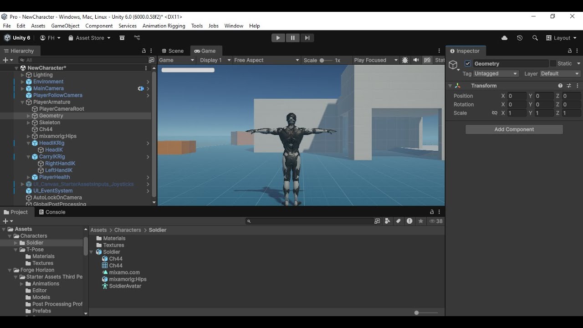This screenshot has width=583, height=328.
Task: Toggle Scale constrained proportions link
Action: tap(494, 113)
